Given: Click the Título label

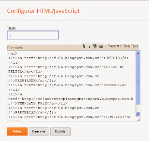Looking at the screenshot, I should (x=12, y=28).
